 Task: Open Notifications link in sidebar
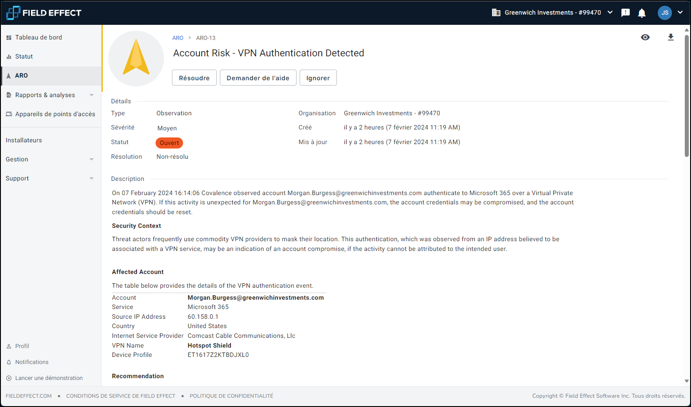(32, 362)
